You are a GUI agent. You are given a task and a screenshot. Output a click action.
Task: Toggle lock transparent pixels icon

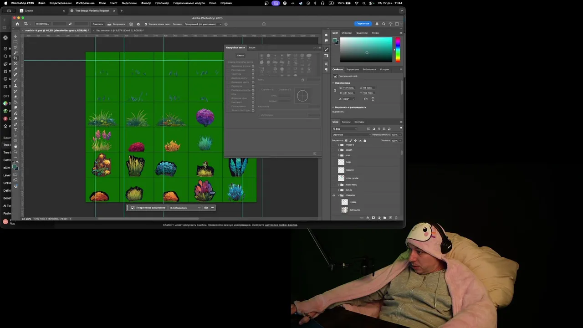coord(346,141)
